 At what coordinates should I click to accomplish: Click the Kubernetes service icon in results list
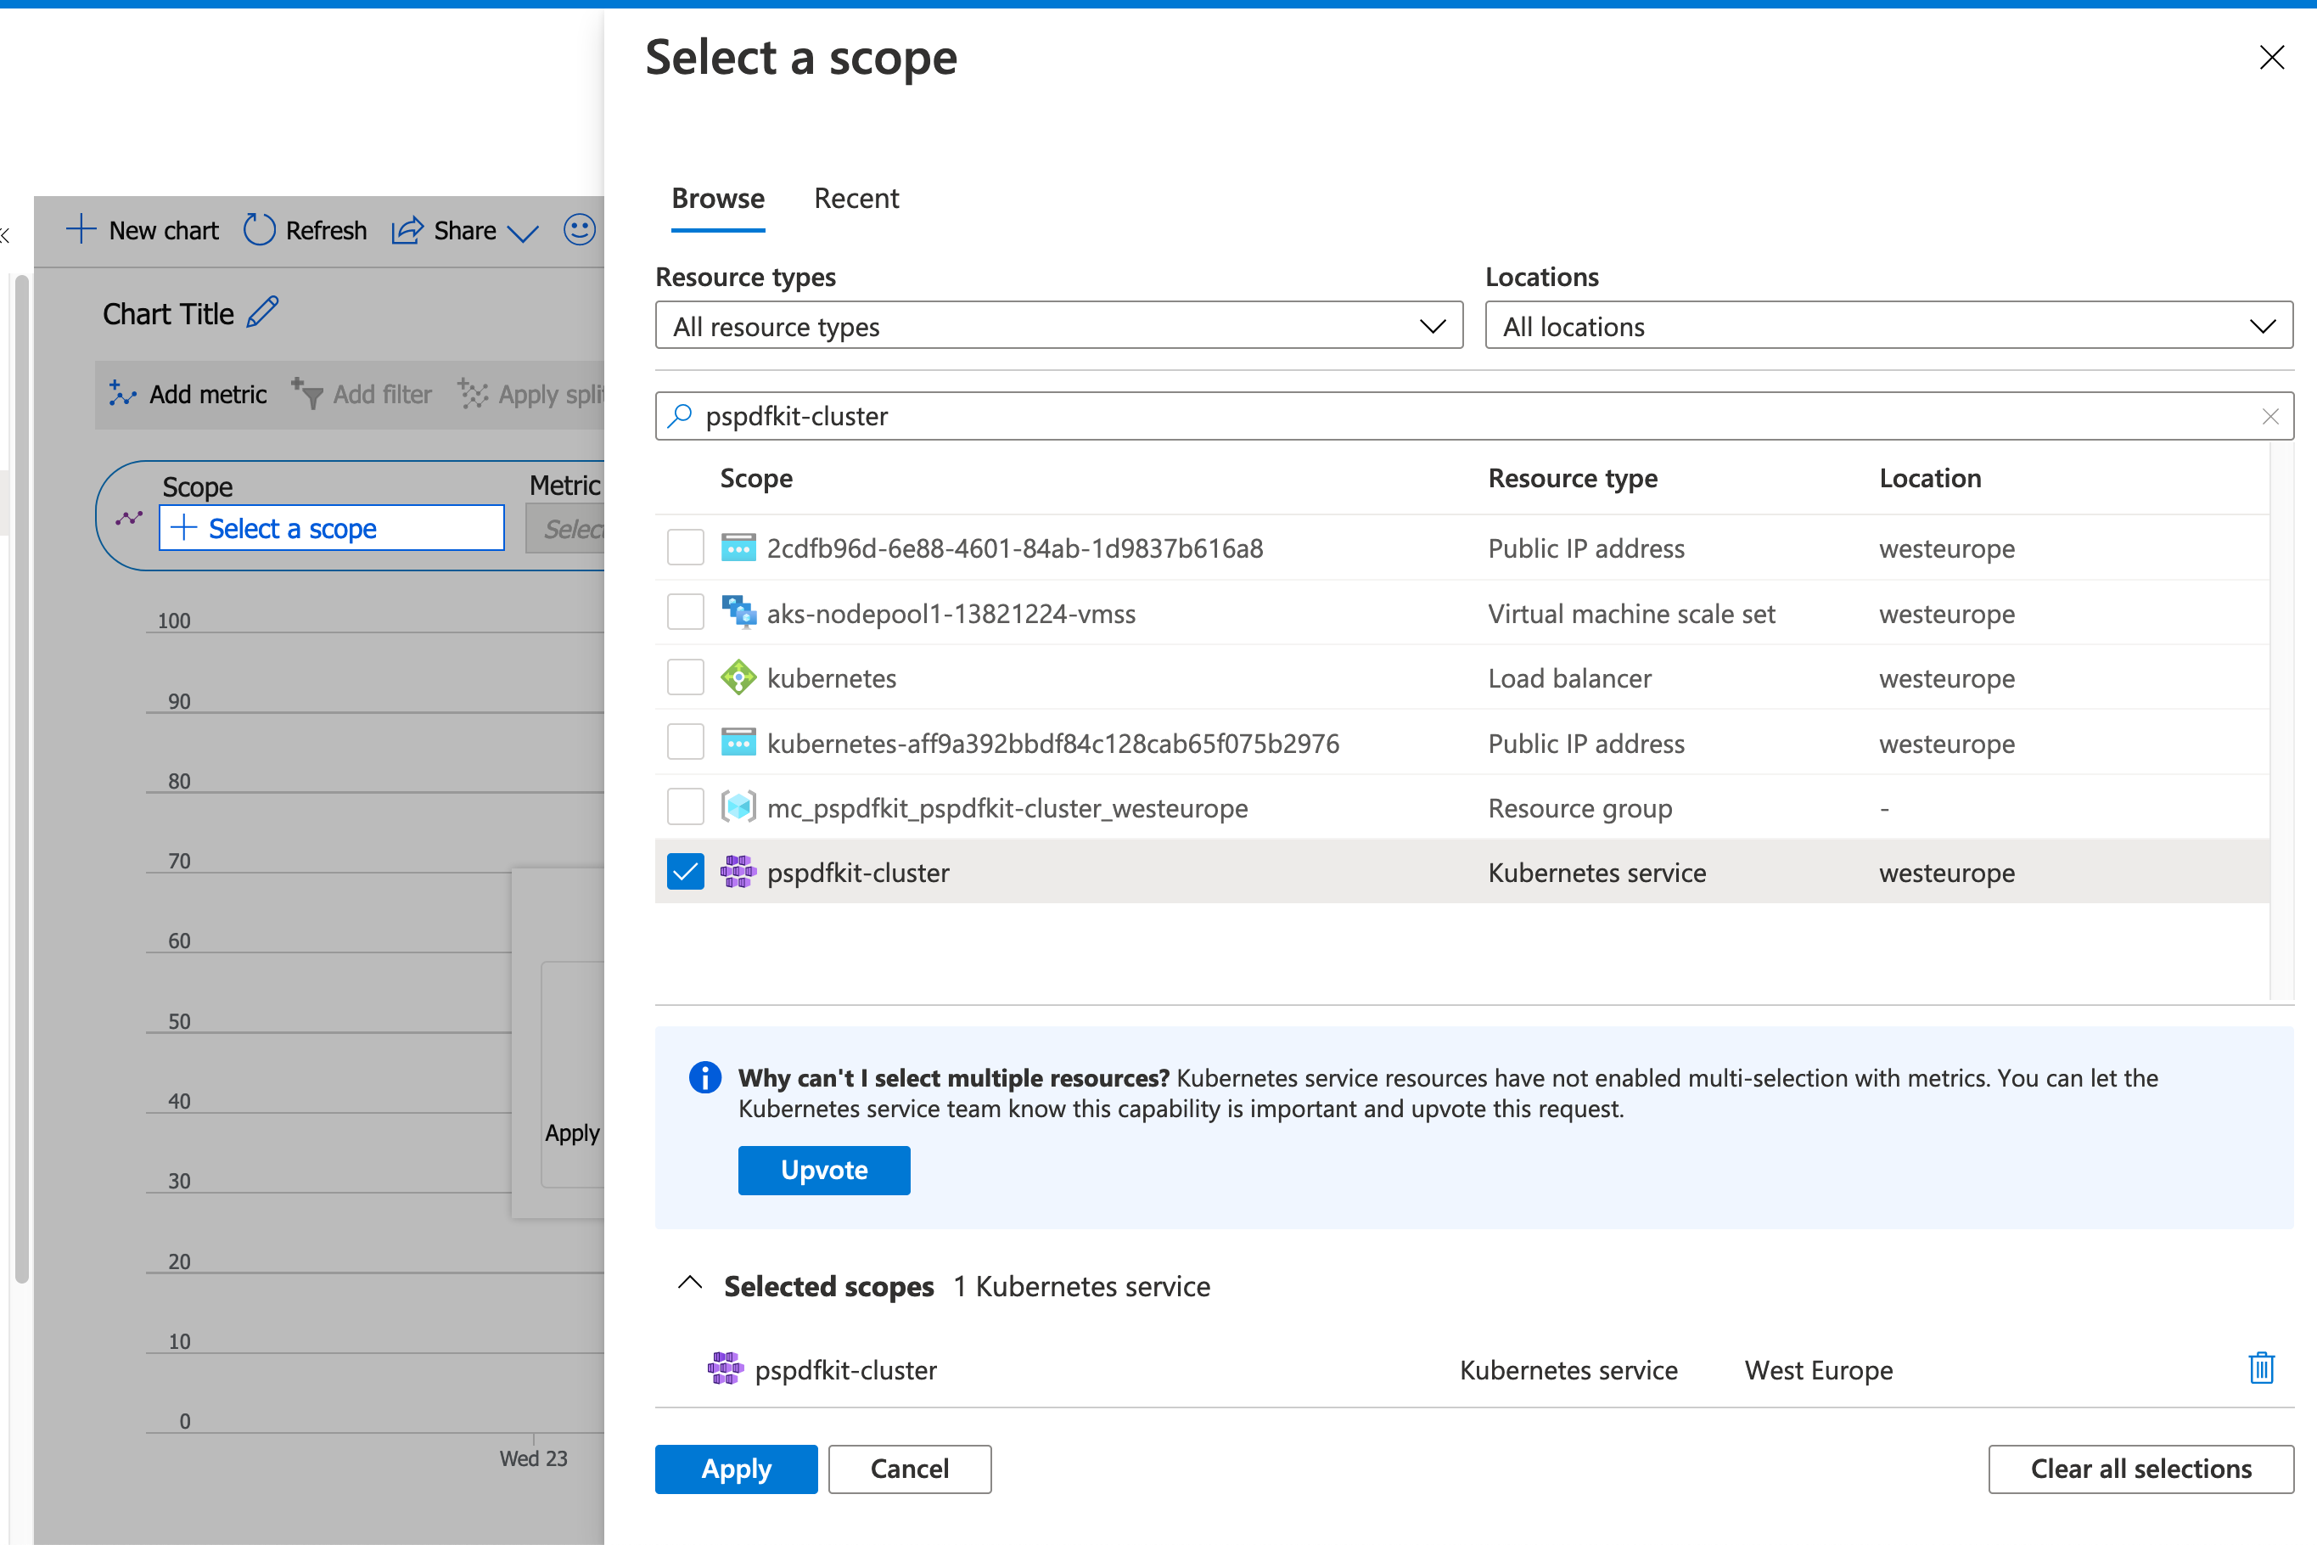pos(738,873)
